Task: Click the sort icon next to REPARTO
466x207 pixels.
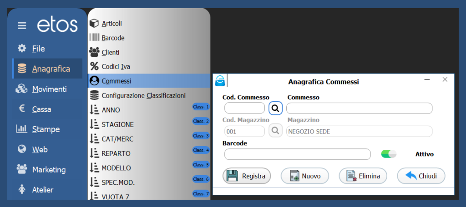Action: pos(94,153)
